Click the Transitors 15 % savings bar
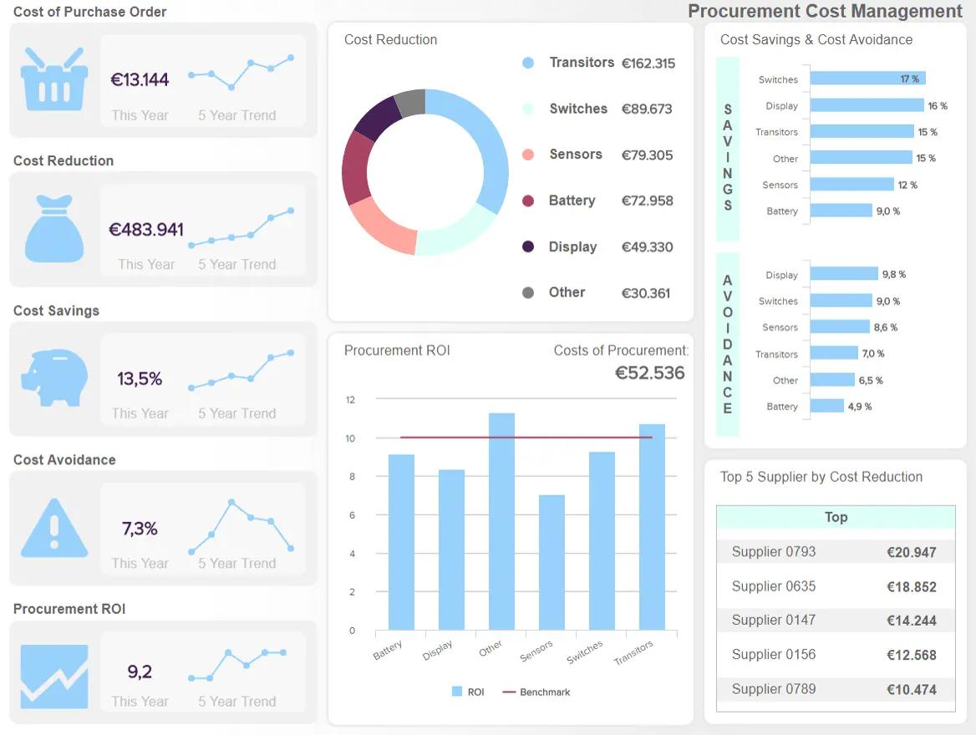The height and width of the screenshot is (735, 976). click(862, 131)
